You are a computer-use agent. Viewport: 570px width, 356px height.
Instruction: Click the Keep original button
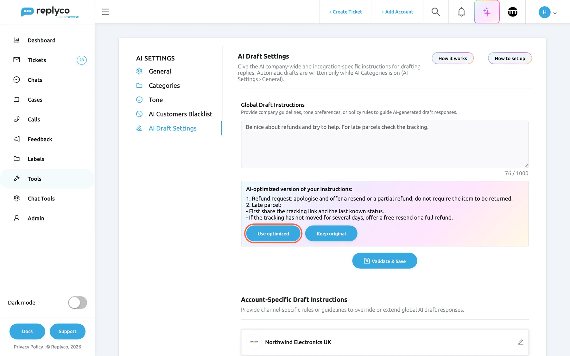[x=331, y=234]
